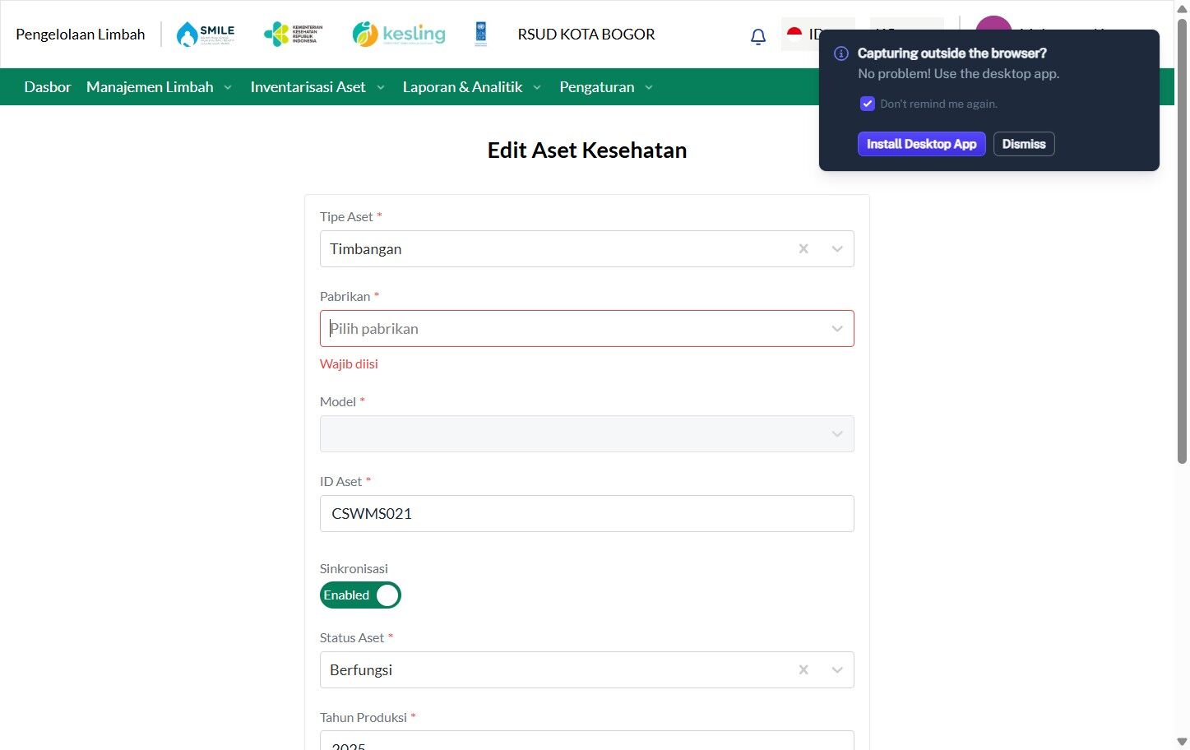Open the notification bell icon
This screenshot has height=750, width=1190.
758,36
